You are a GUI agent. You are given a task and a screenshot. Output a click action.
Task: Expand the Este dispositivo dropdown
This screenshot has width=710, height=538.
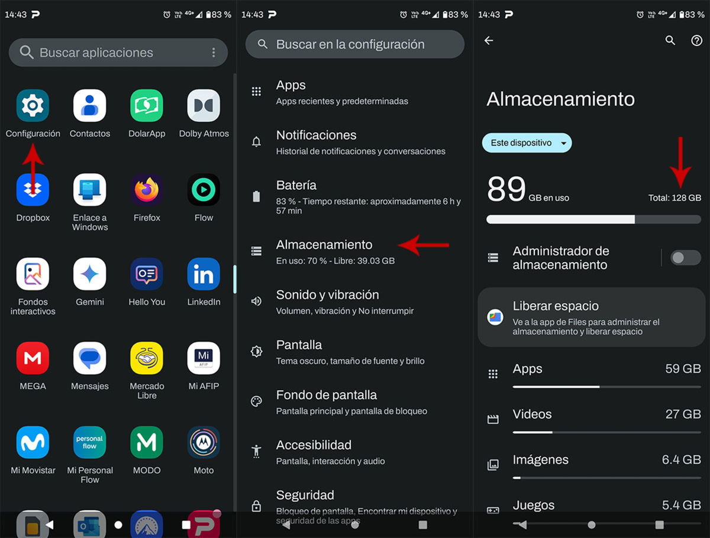527,143
